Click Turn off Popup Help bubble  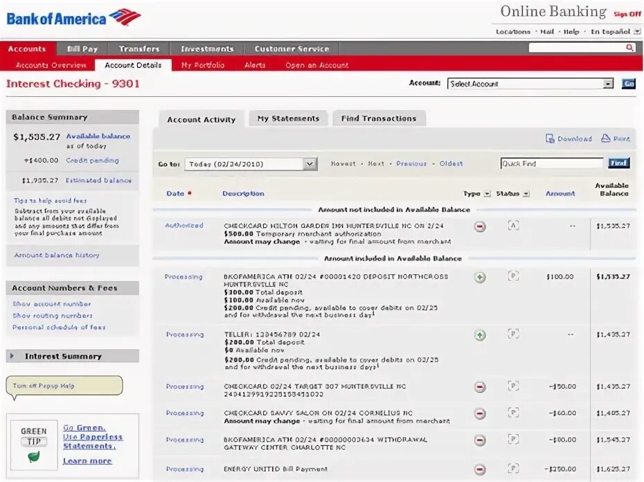click(x=64, y=386)
